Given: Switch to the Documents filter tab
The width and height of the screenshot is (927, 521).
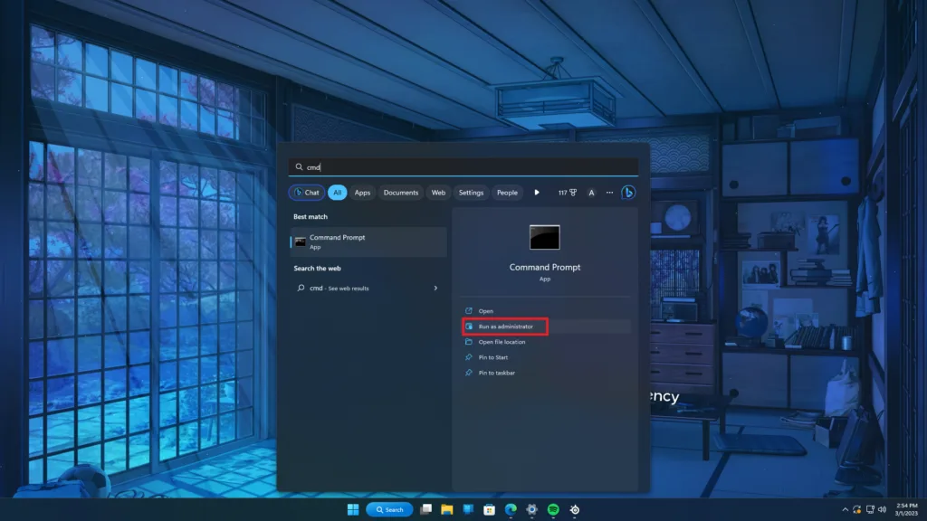Looking at the screenshot, I should coord(401,193).
